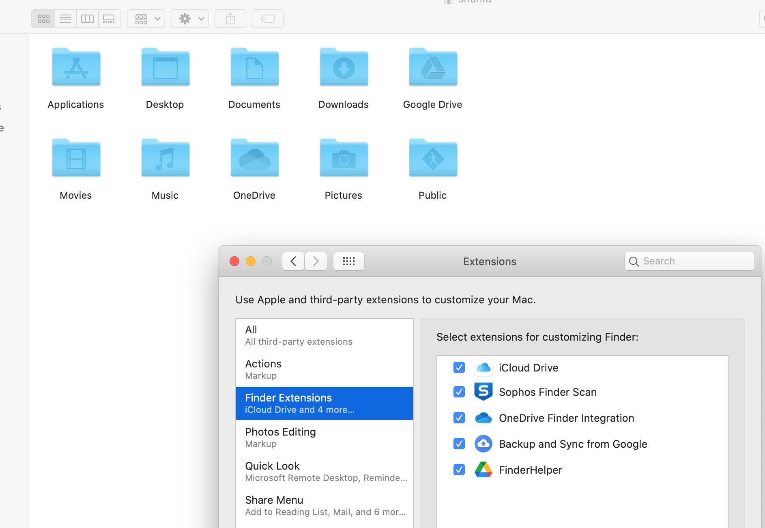Click the Search field in Extensions window
The image size is (765, 528).
point(690,261)
